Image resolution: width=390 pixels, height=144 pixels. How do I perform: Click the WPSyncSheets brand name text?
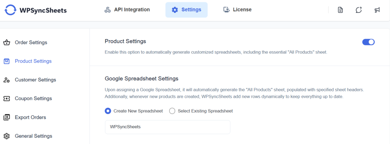coord(43,10)
